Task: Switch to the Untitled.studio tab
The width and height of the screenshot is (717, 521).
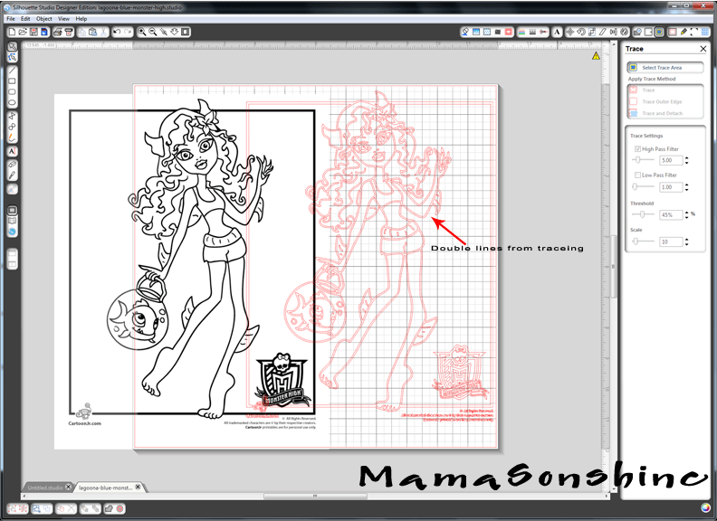Action: pos(43,487)
